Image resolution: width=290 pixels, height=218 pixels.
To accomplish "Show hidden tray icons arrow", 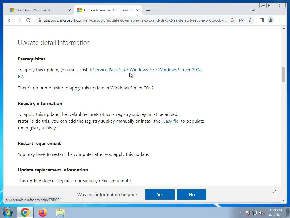I will click(241, 213).
